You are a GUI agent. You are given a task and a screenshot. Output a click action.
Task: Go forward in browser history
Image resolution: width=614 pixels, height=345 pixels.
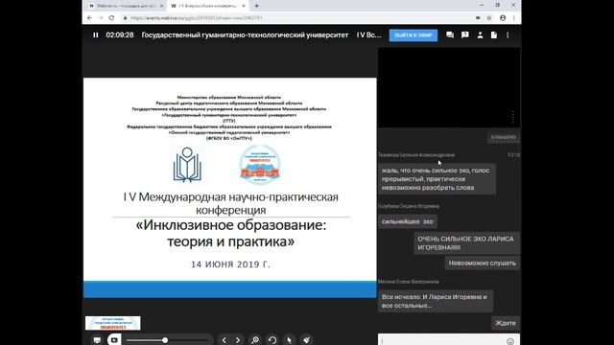coord(100,18)
